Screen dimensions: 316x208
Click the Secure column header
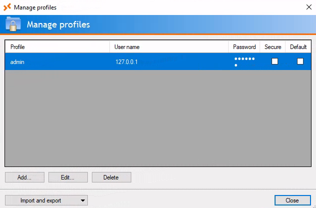point(273,47)
